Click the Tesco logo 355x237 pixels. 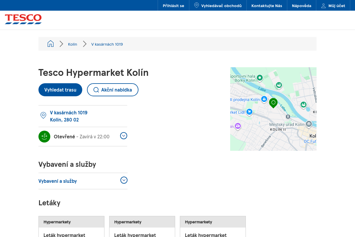pos(23,19)
